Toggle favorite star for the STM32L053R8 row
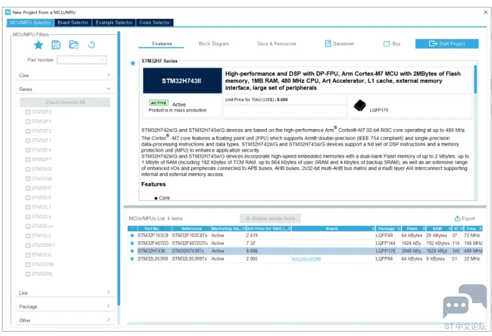 [x=132, y=259]
